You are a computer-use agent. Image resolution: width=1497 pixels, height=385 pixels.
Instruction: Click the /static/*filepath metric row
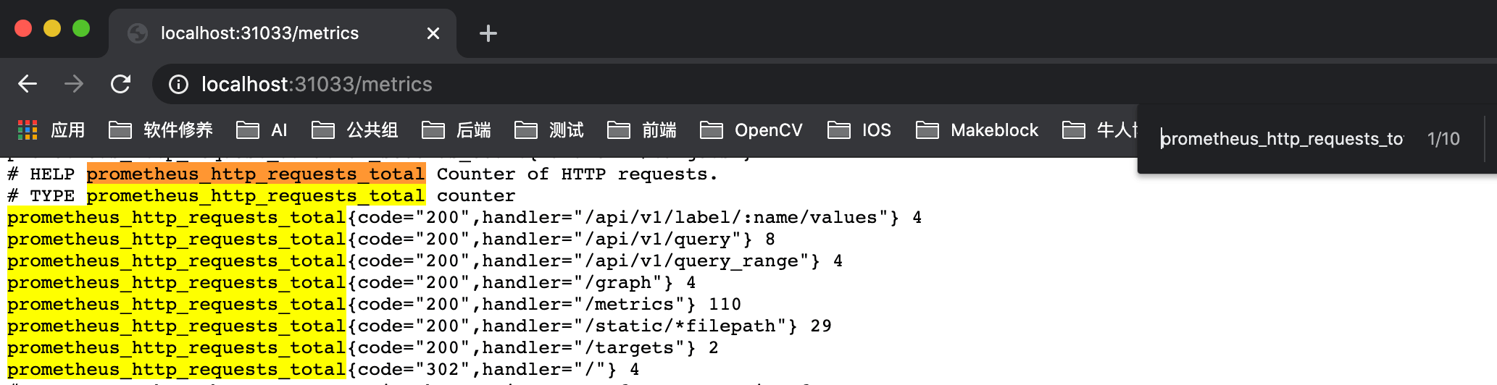pos(420,326)
